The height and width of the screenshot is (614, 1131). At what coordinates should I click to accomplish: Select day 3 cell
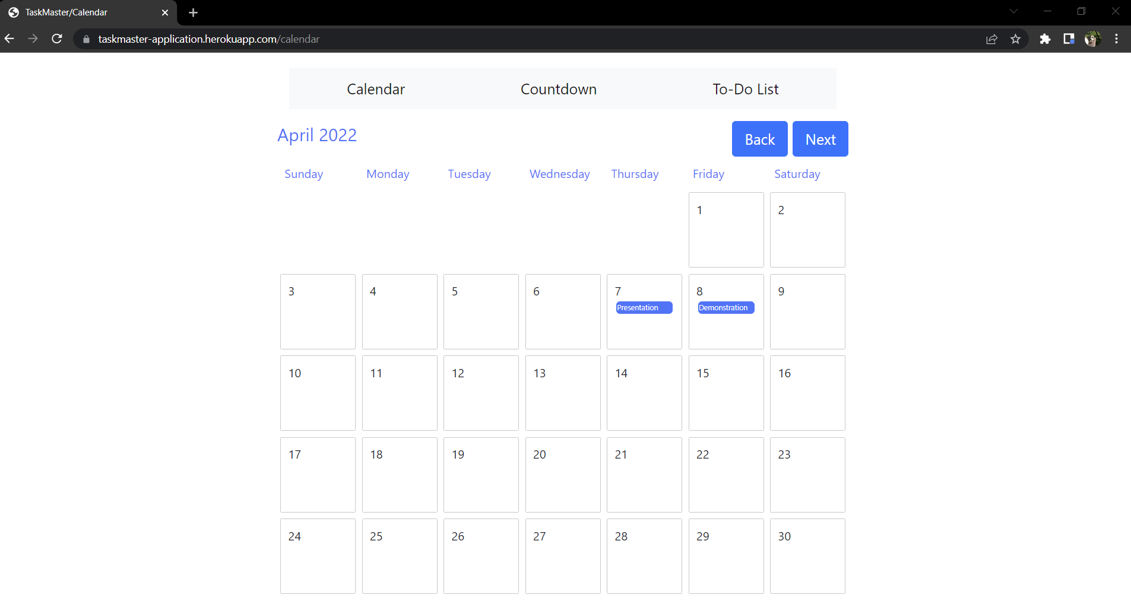click(x=318, y=311)
